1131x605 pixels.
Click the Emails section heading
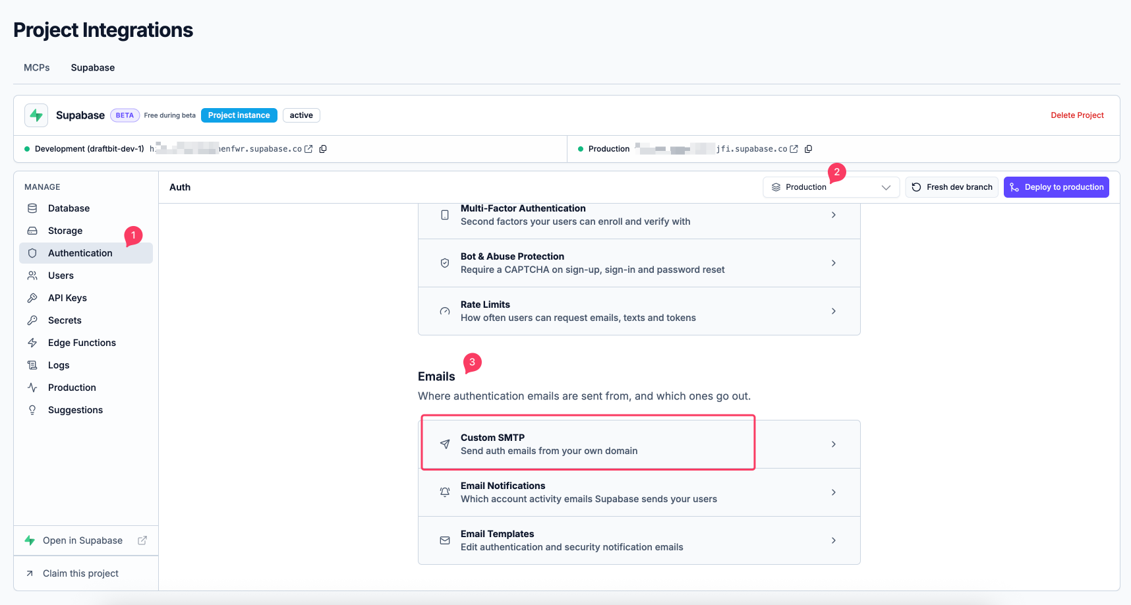point(436,376)
